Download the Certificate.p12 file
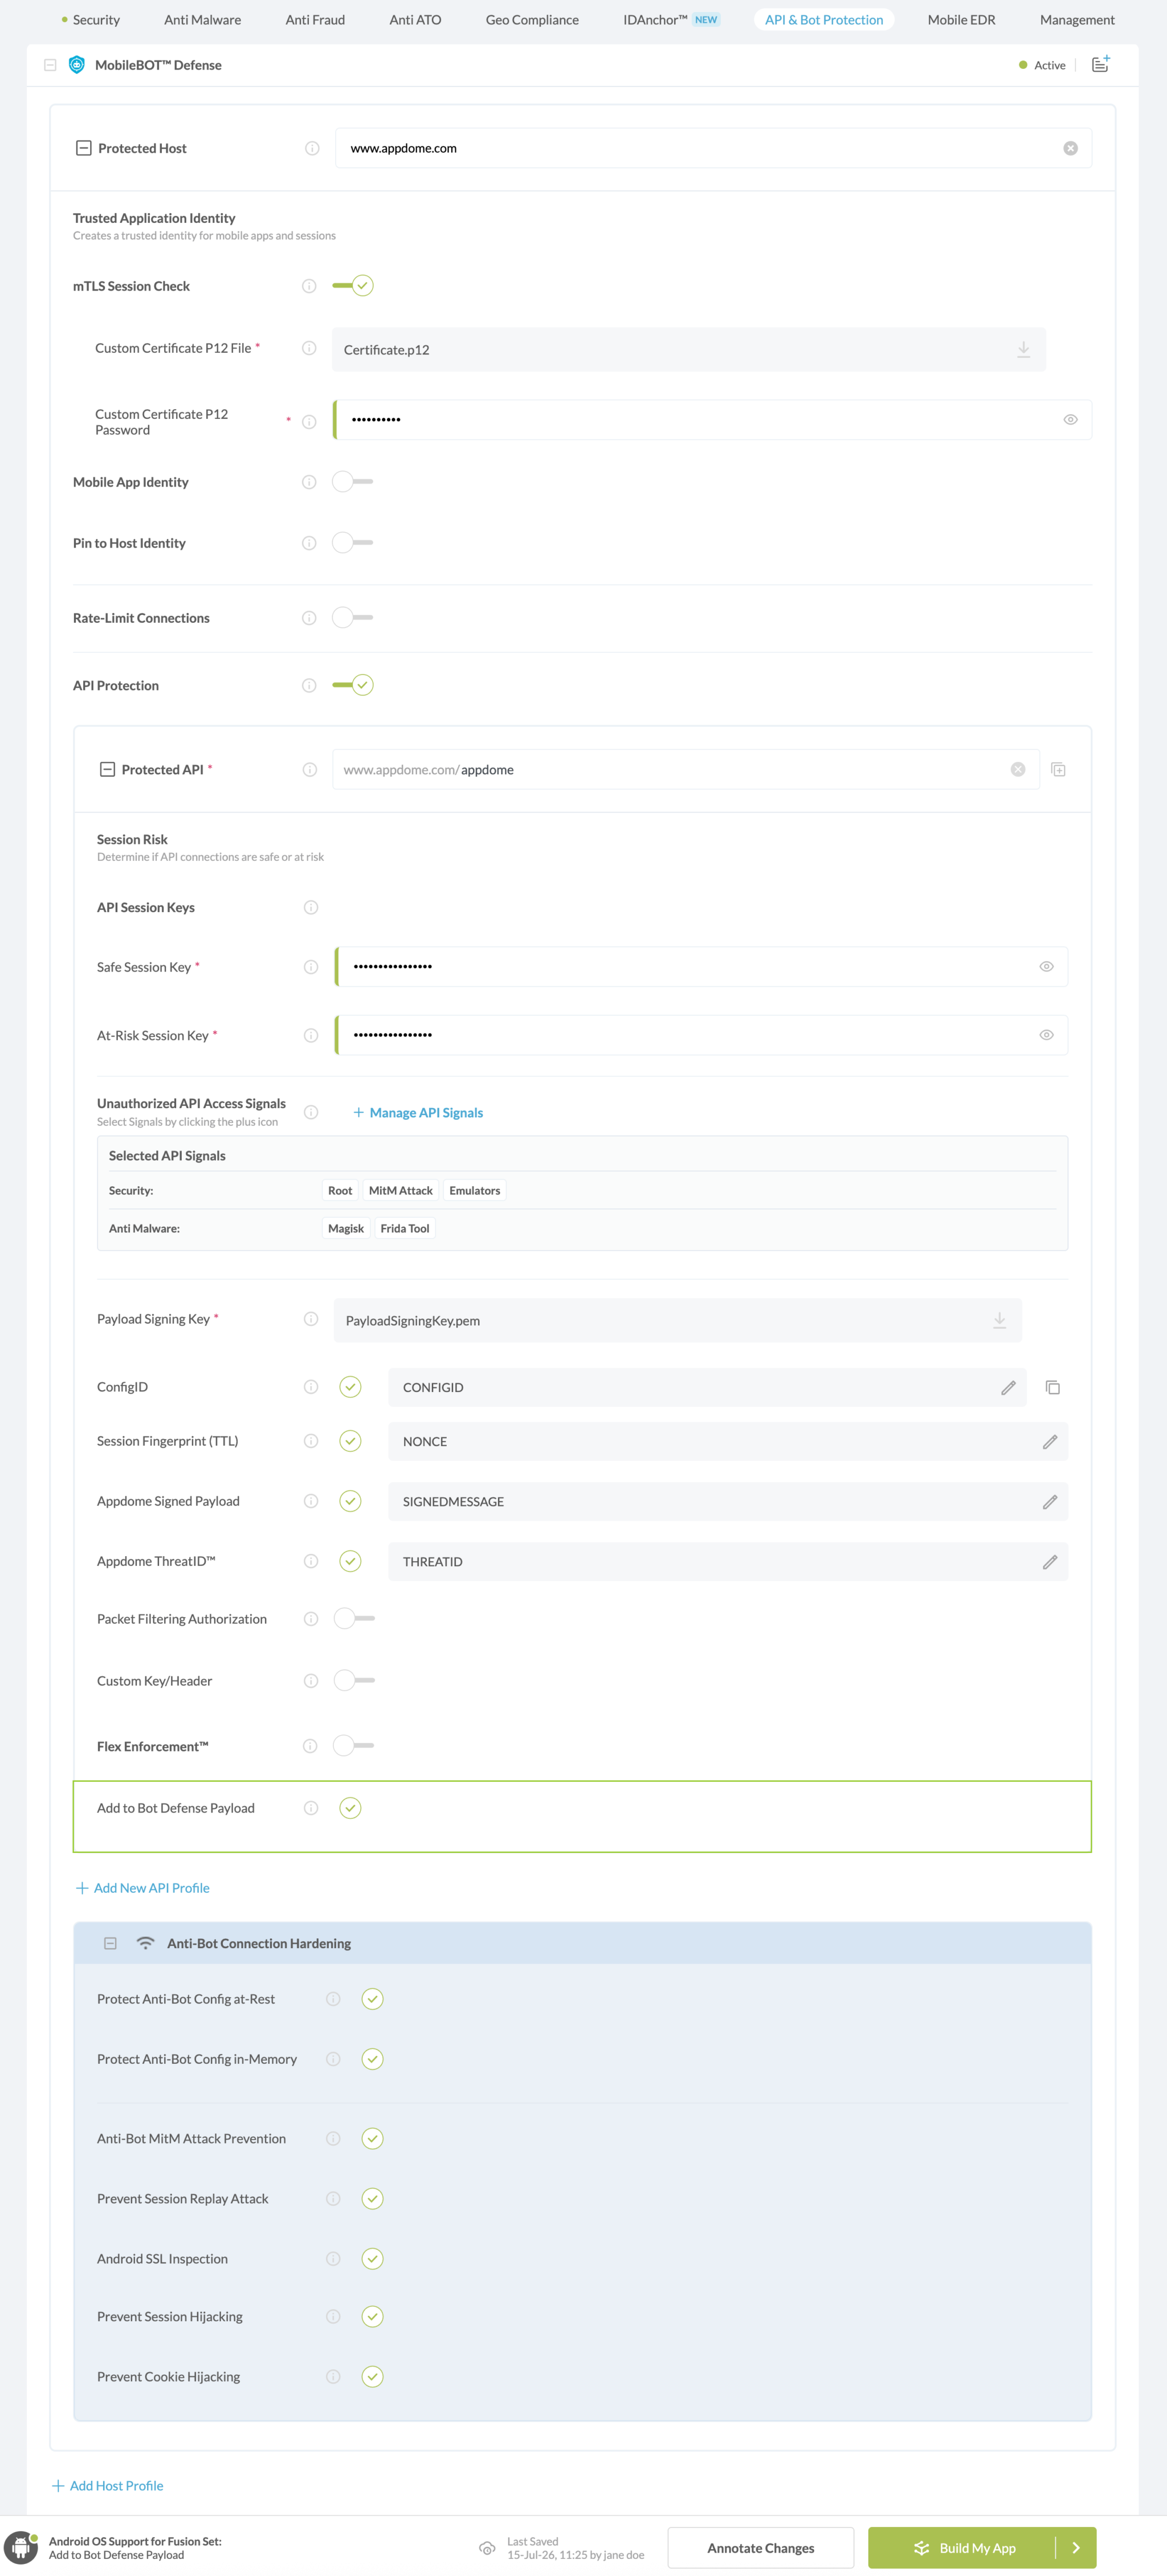 tap(1023, 349)
